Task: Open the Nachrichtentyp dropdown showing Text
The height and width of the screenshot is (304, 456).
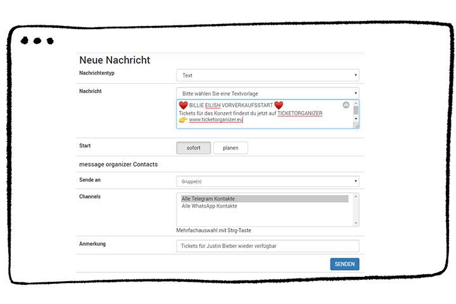Action: pos(267,75)
